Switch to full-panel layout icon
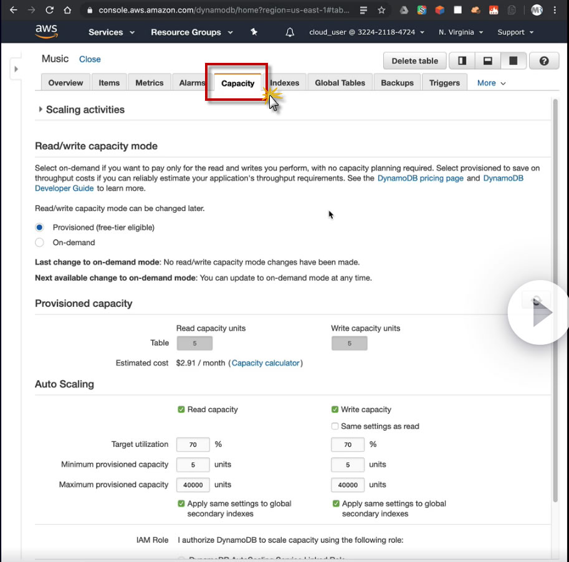The width and height of the screenshot is (569, 562). [x=514, y=61]
